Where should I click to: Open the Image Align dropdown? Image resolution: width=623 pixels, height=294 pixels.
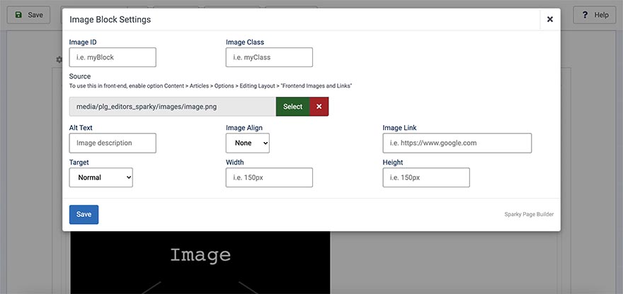248,143
